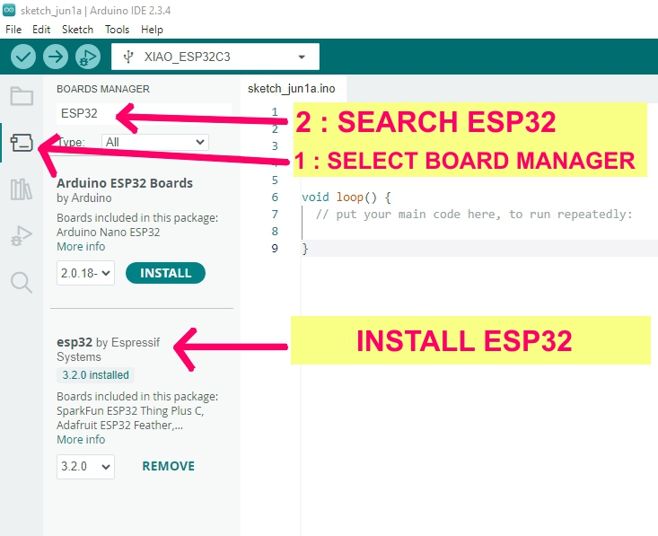Open the Sketchbook folder sidebar icon

[x=22, y=96]
